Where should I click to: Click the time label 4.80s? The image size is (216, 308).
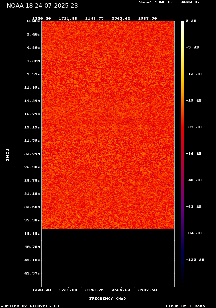[33, 48]
